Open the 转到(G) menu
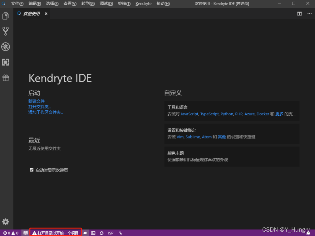The height and width of the screenshot is (236, 315). 88,4
